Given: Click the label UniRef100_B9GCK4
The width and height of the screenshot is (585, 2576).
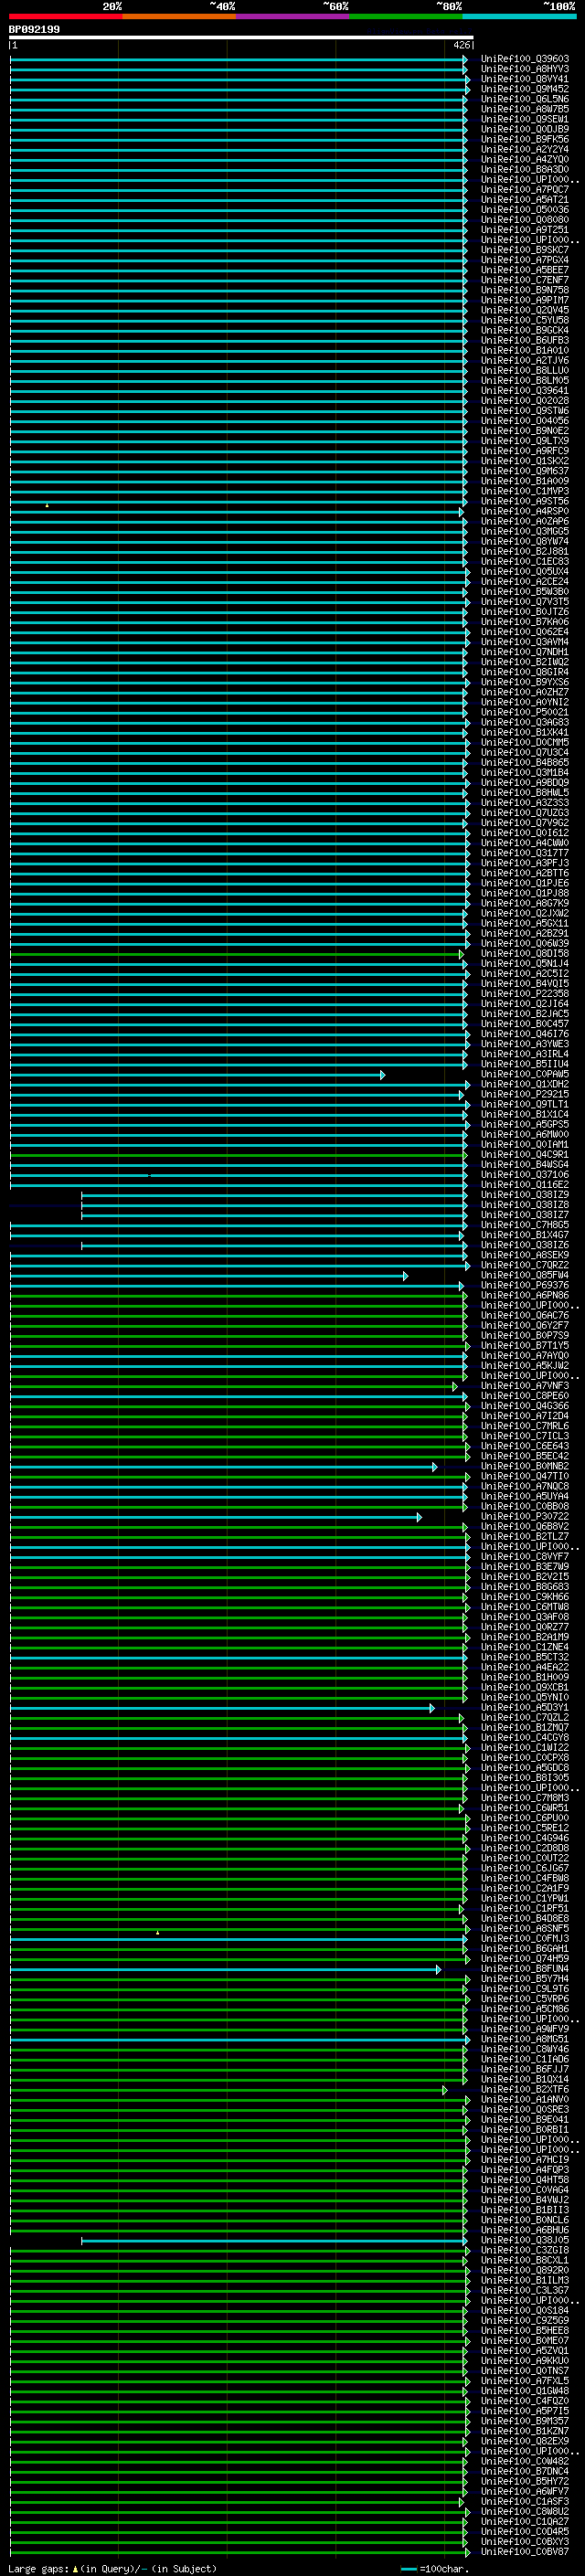Looking at the screenshot, I should [x=525, y=330].
